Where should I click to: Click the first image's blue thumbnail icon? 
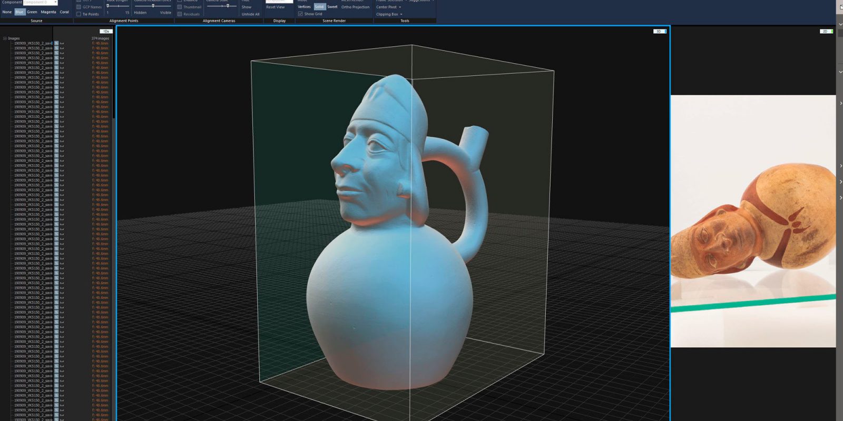click(56, 43)
